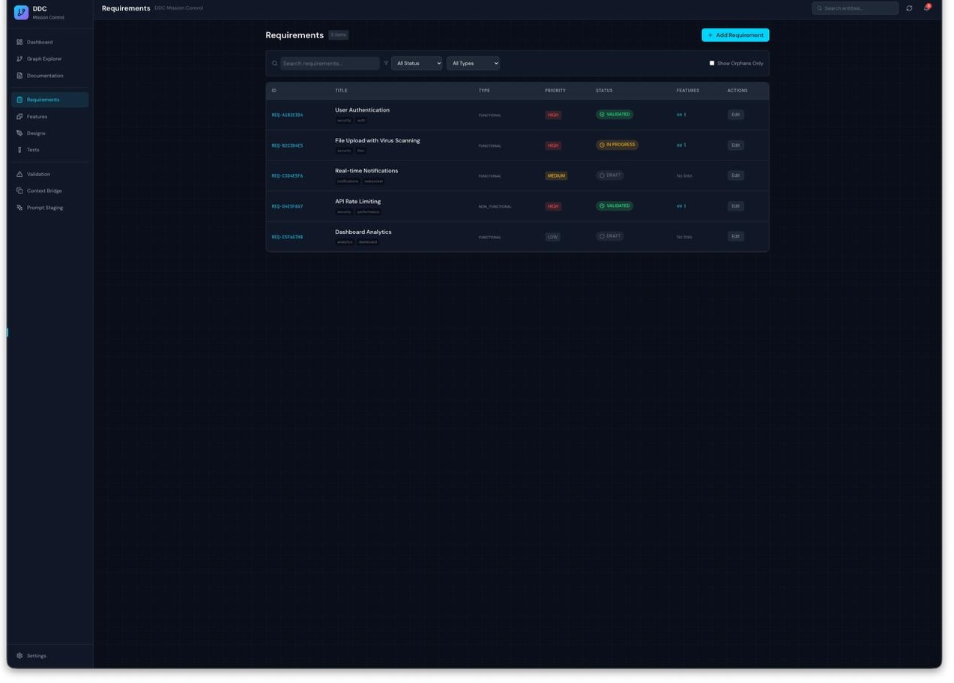
Task: Click the Search requirements input field
Action: point(330,64)
